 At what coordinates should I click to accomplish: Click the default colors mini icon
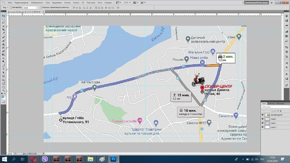pos(2,94)
